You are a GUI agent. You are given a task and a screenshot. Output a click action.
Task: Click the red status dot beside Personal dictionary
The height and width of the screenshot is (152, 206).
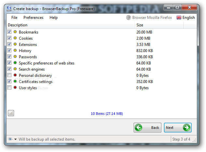15,75
